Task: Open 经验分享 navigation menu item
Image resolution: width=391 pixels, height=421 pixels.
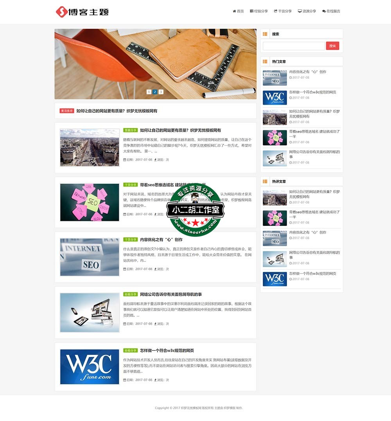Action: (x=259, y=11)
